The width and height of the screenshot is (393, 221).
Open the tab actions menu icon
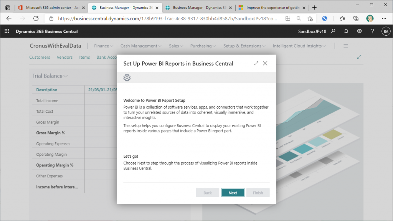coord(8,8)
